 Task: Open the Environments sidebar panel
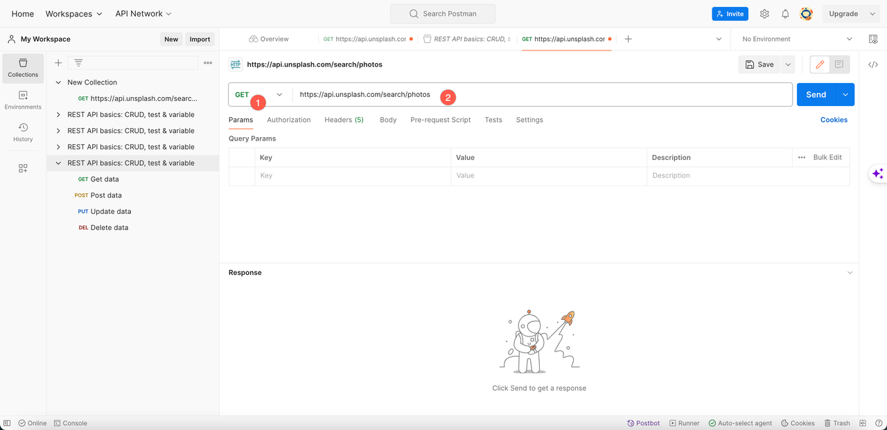coord(23,100)
